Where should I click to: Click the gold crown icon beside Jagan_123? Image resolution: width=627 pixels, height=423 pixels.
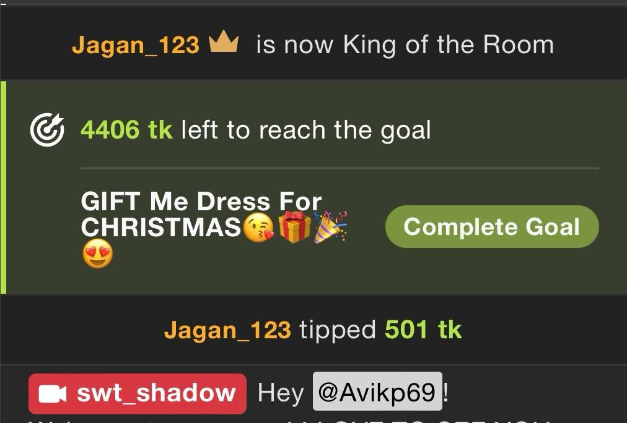(x=224, y=41)
